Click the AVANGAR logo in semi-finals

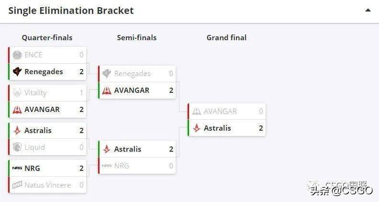pos(107,90)
